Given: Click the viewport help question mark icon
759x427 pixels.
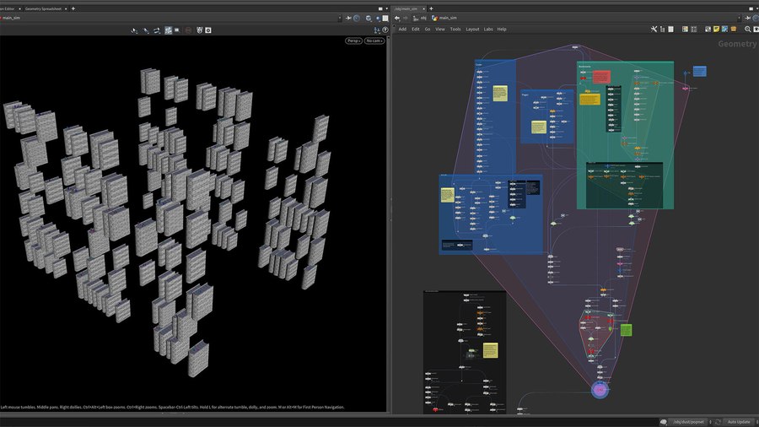Looking at the screenshot, I should tap(385, 30).
